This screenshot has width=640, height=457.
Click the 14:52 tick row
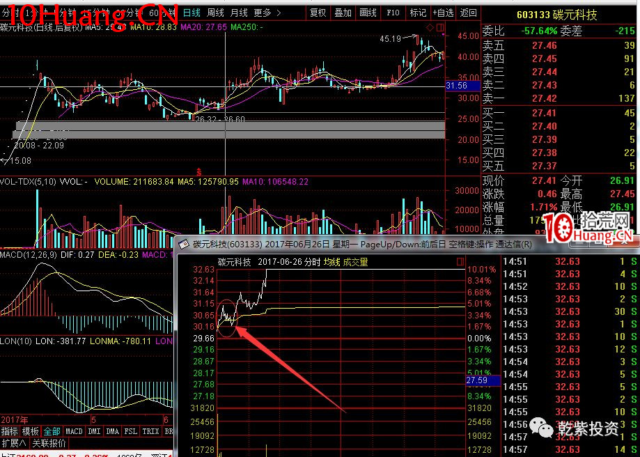pos(570,287)
